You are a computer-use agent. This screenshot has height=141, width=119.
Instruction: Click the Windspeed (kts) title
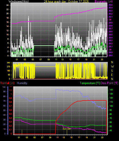click(x=19, y=1)
